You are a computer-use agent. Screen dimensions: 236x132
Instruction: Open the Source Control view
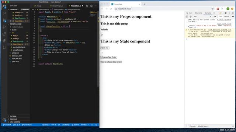point(4,20)
